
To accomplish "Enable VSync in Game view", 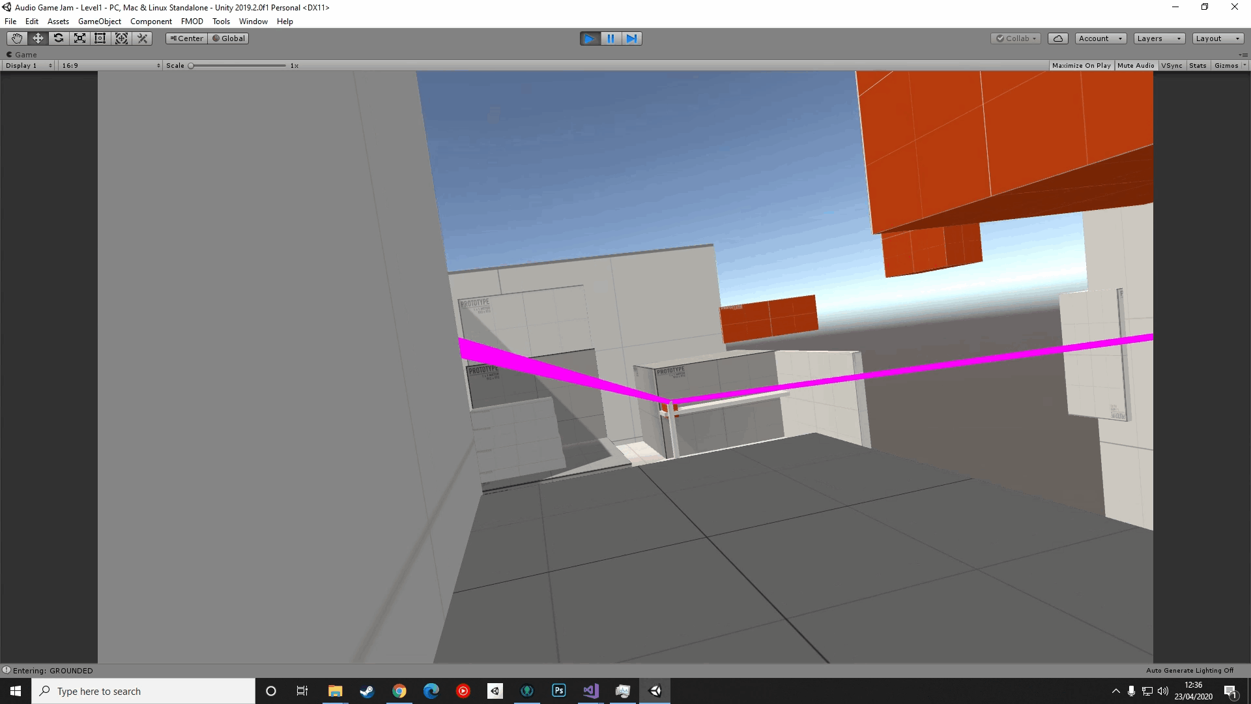I will 1171,65.
